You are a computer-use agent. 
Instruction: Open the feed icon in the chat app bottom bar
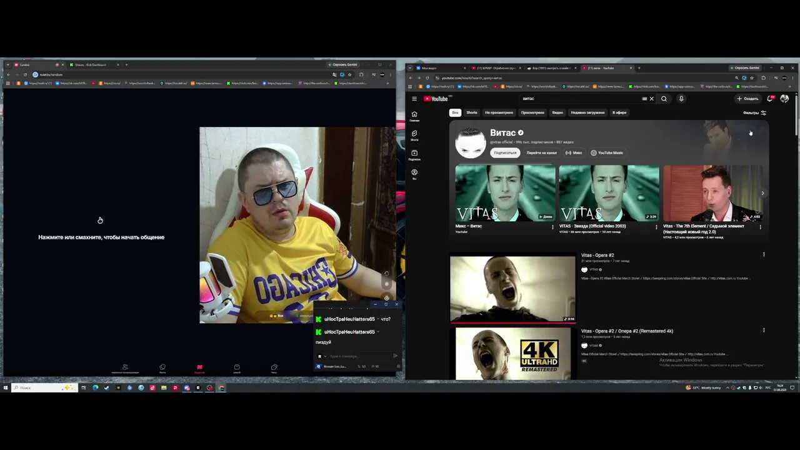[x=162, y=369]
